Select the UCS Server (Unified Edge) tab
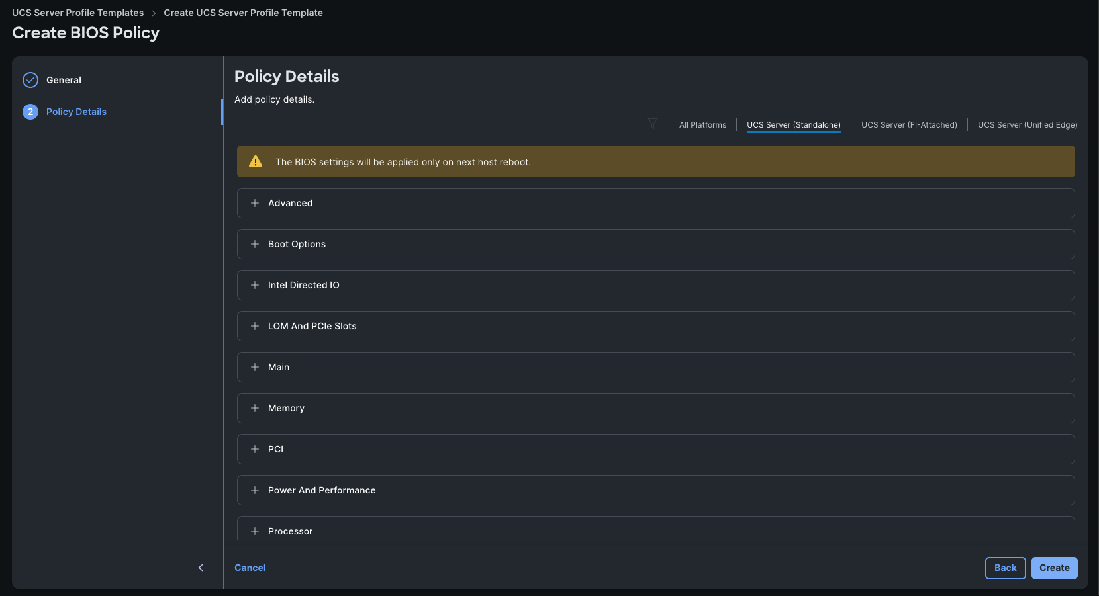The height and width of the screenshot is (596, 1099). point(1027,125)
